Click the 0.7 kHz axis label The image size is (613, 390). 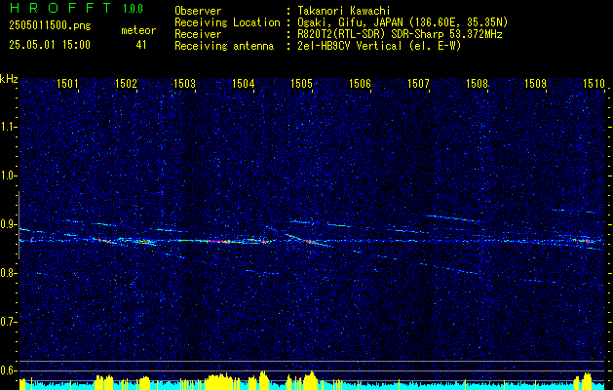click(x=7, y=322)
